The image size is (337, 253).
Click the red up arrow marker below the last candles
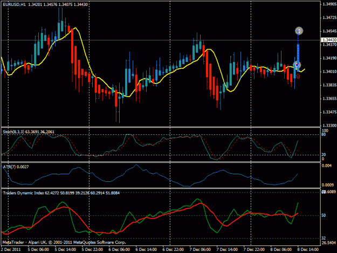point(298,76)
